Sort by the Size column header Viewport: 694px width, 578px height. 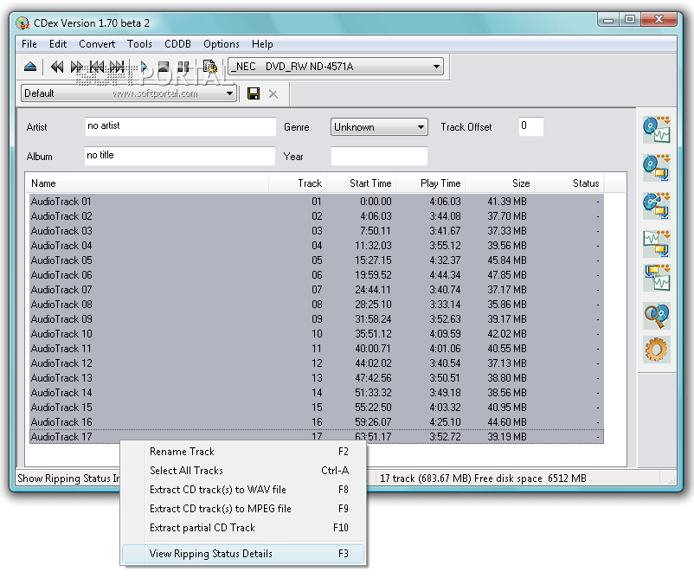pos(499,183)
